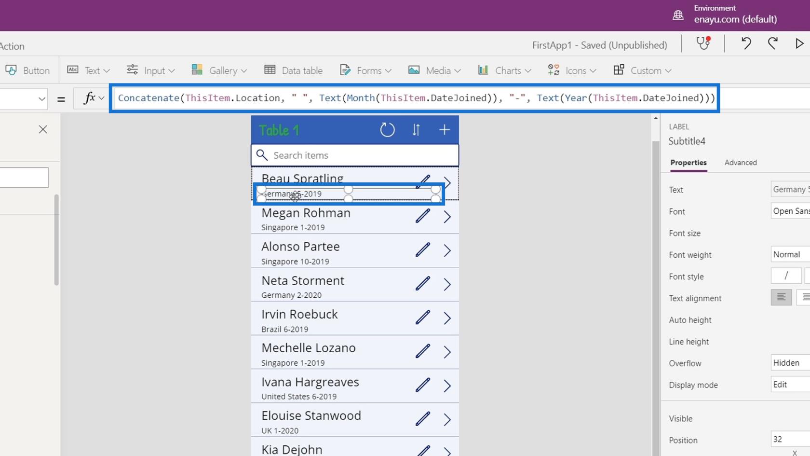The width and height of the screenshot is (810, 456).
Task: Open the Charts dropdown
Action: pyautogui.click(x=504, y=70)
